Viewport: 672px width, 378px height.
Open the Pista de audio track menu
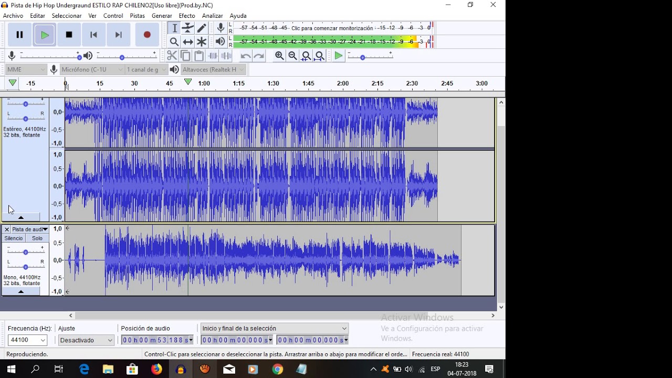30,229
